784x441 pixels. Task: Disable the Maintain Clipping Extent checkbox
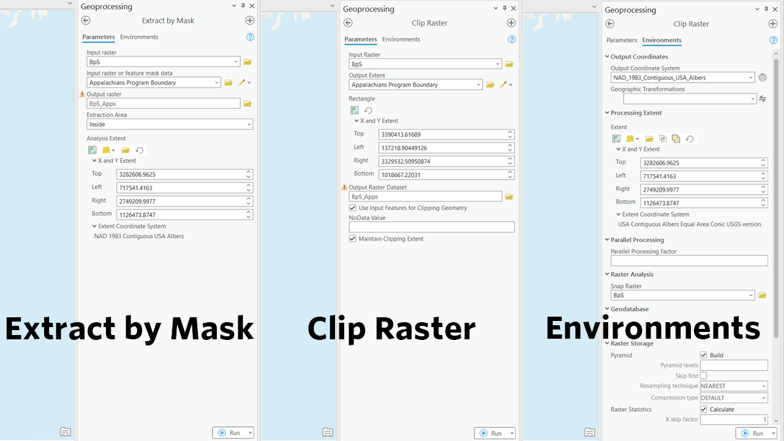[352, 238]
